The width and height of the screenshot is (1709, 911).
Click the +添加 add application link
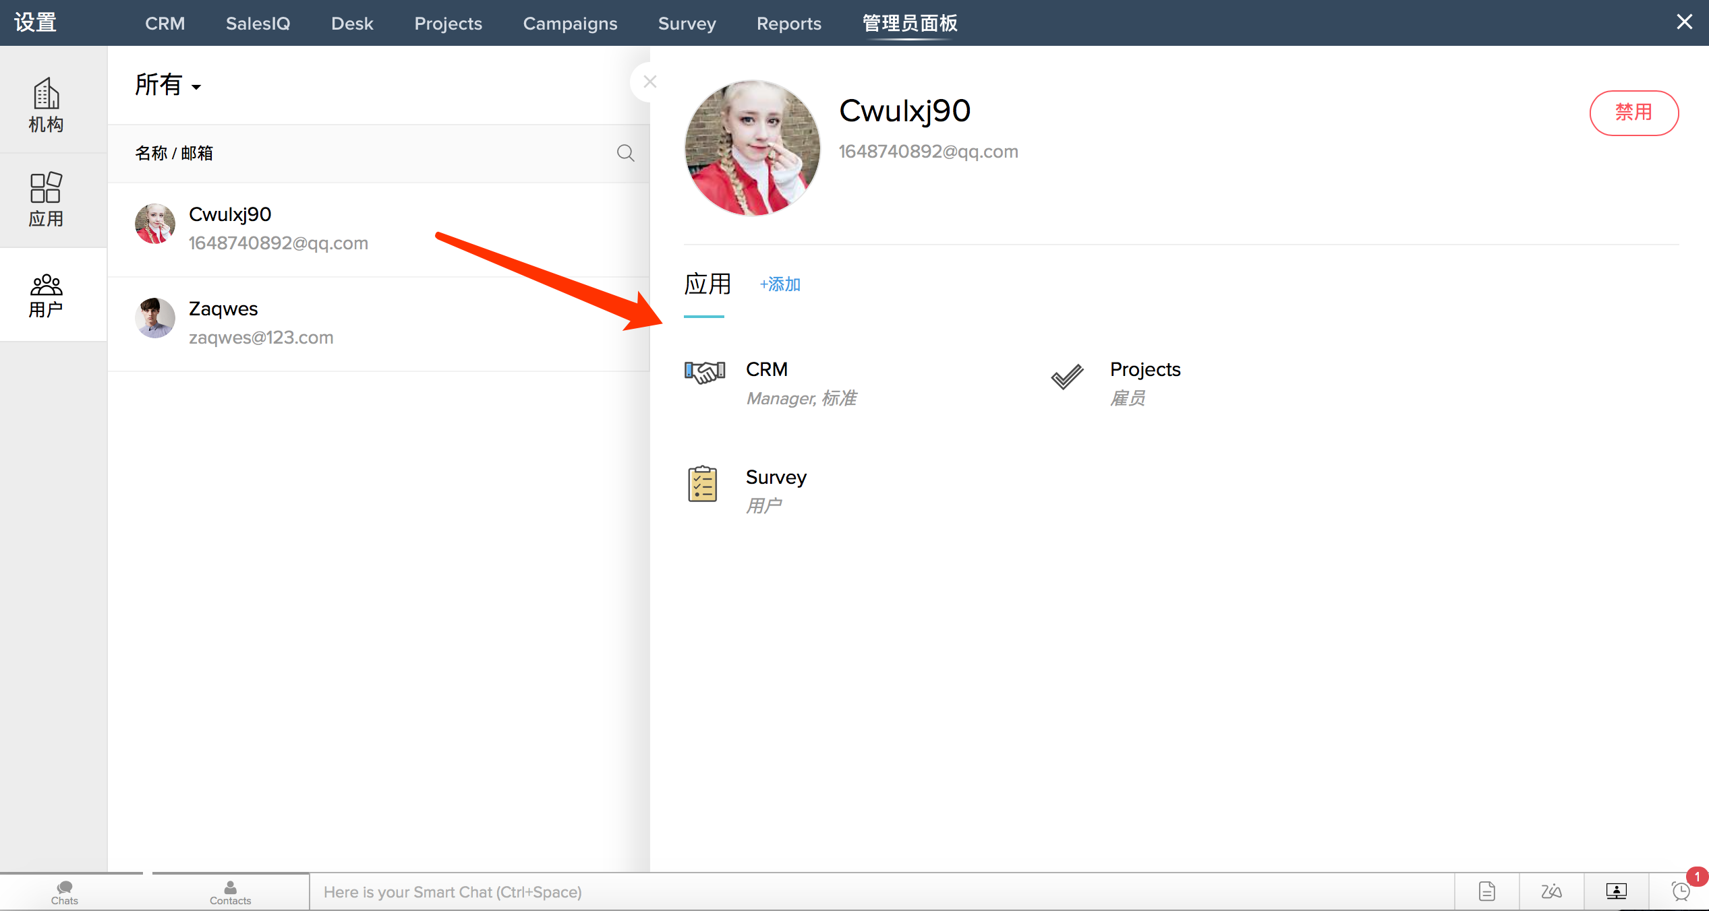[780, 284]
